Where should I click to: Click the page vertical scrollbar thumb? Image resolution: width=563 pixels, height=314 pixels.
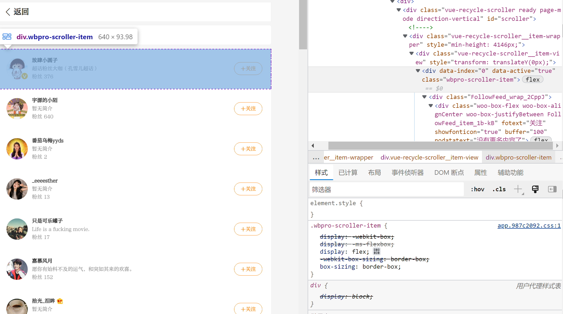coord(303,25)
